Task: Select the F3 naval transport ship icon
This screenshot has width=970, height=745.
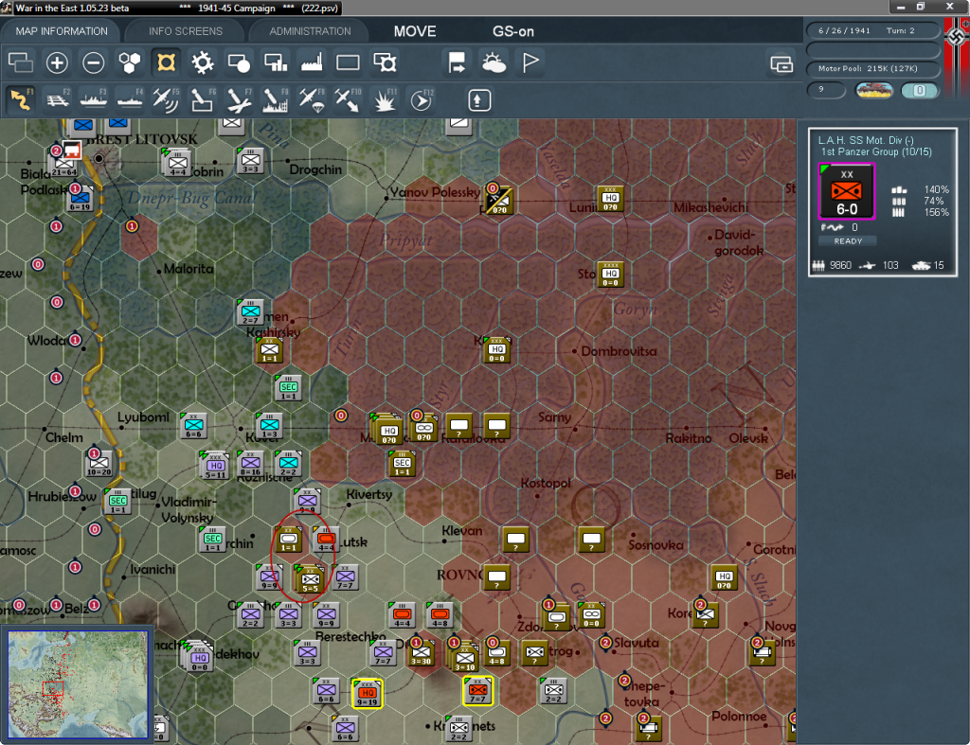Action: (x=94, y=99)
